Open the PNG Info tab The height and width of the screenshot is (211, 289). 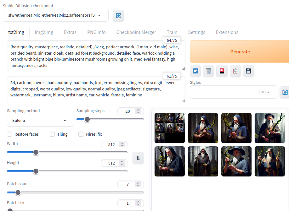coord(96,32)
